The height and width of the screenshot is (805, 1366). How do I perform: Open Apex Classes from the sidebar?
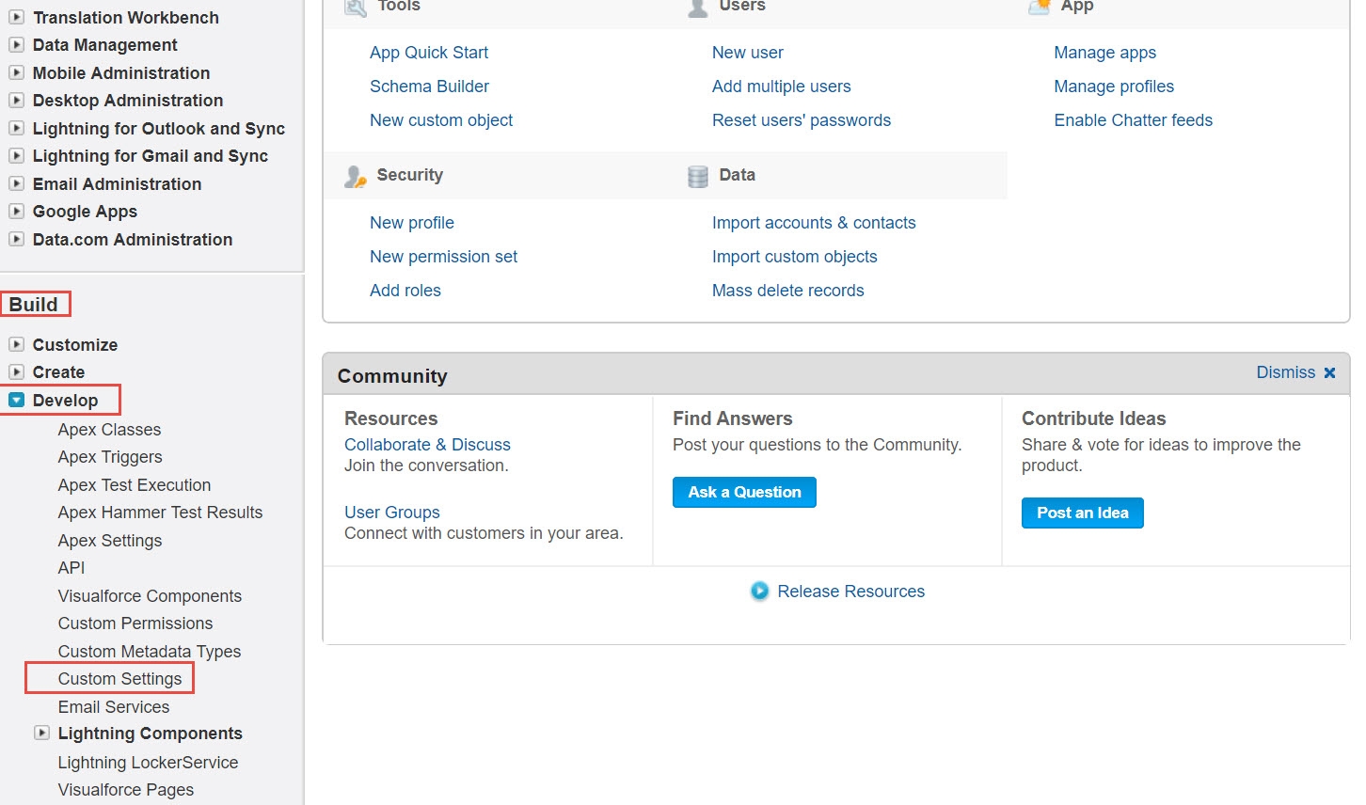pyautogui.click(x=109, y=430)
